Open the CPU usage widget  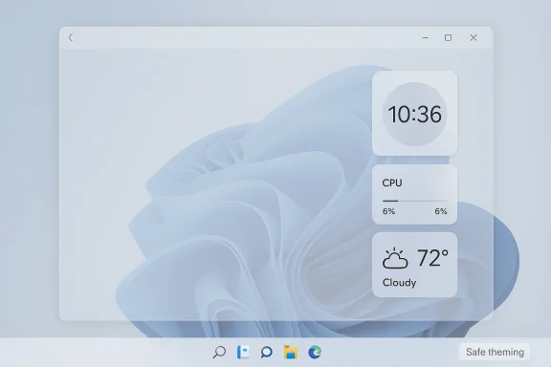click(x=414, y=194)
